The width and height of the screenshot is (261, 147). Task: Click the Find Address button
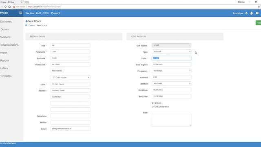tap(57, 71)
